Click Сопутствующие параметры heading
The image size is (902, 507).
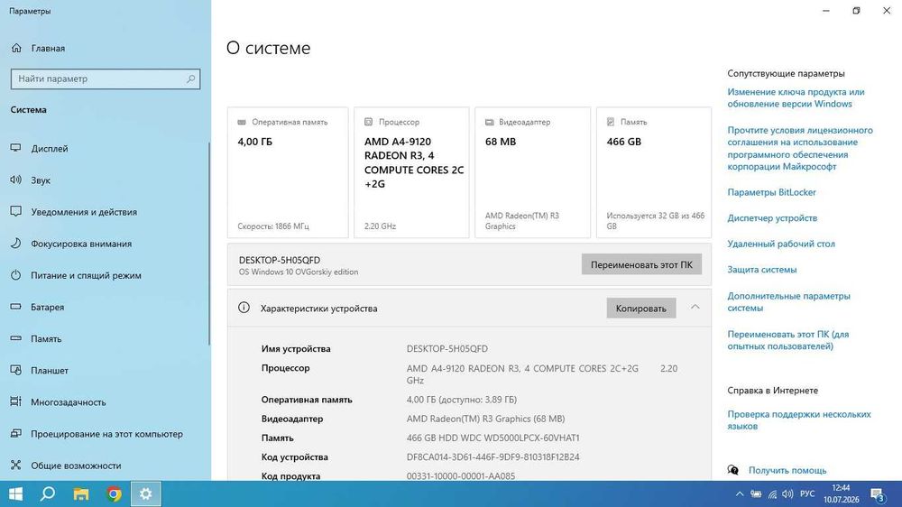[x=786, y=74]
